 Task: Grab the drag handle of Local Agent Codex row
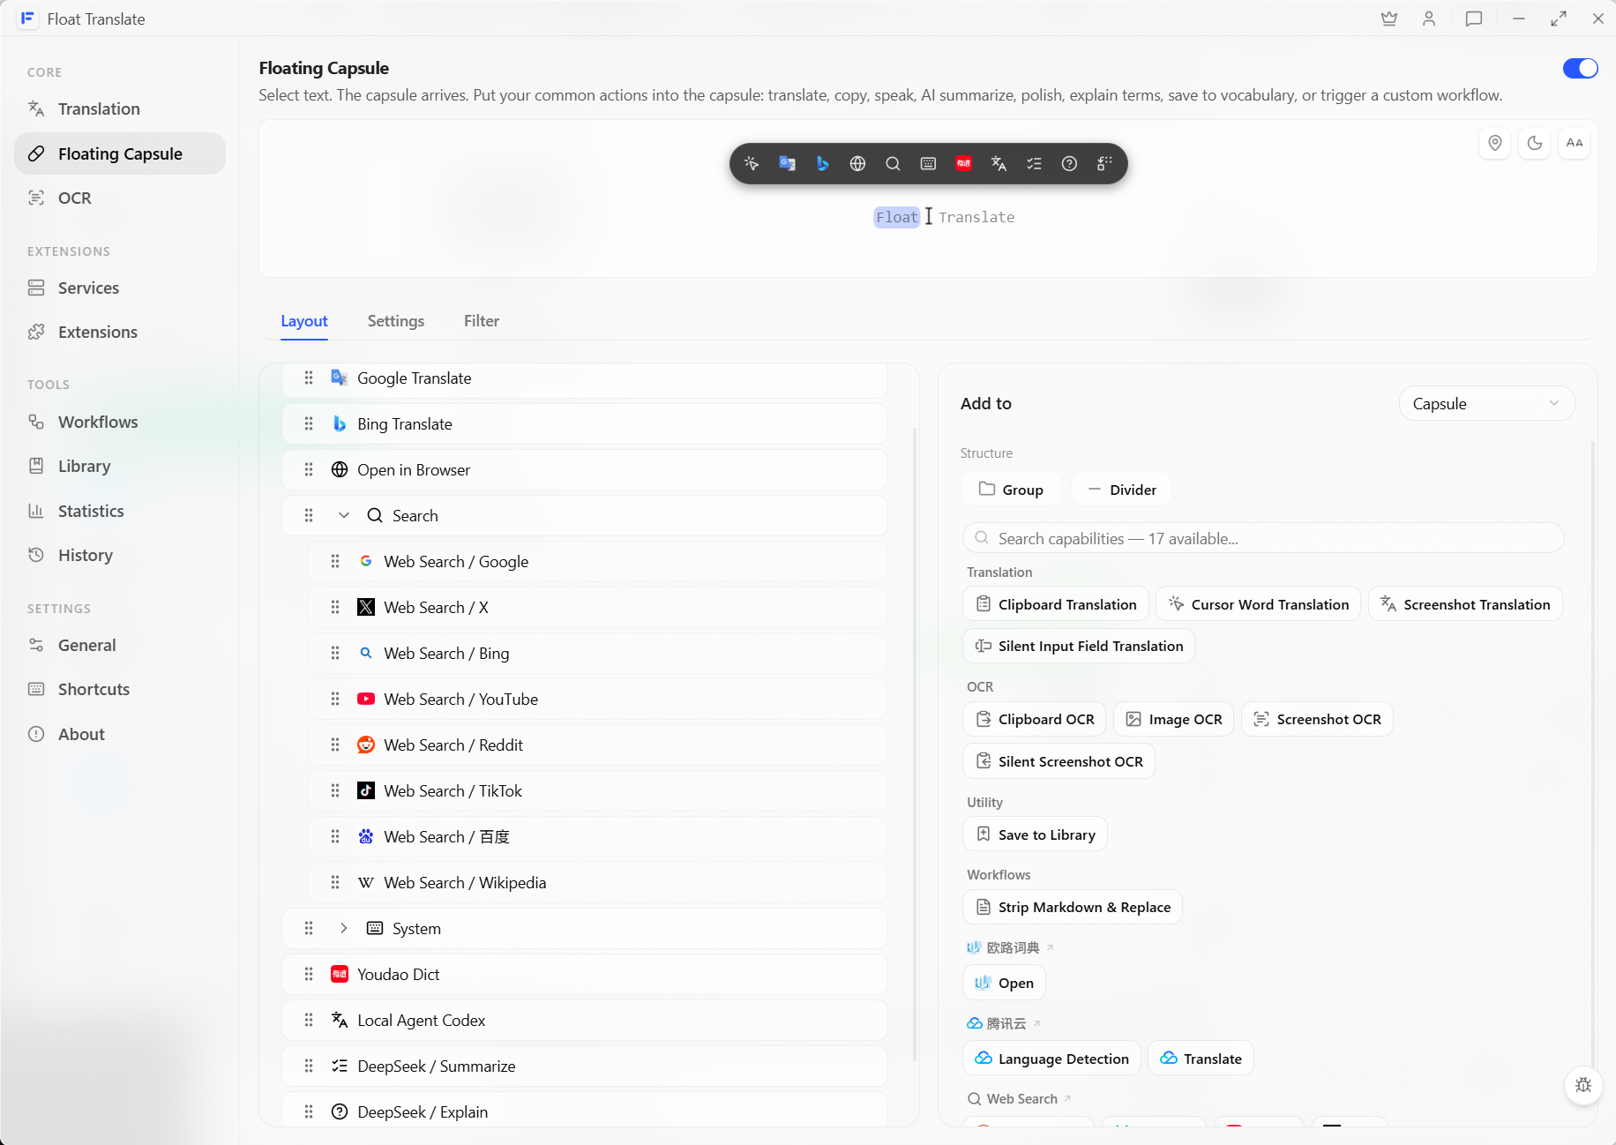pos(309,1021)
